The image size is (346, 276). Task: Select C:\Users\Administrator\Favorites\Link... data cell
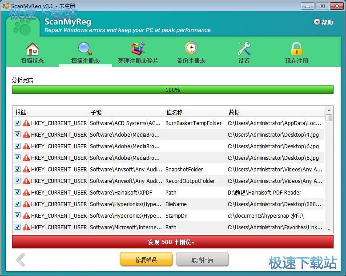(275, 227)
